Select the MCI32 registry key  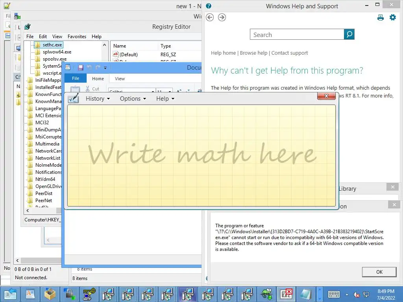[42, 123]
